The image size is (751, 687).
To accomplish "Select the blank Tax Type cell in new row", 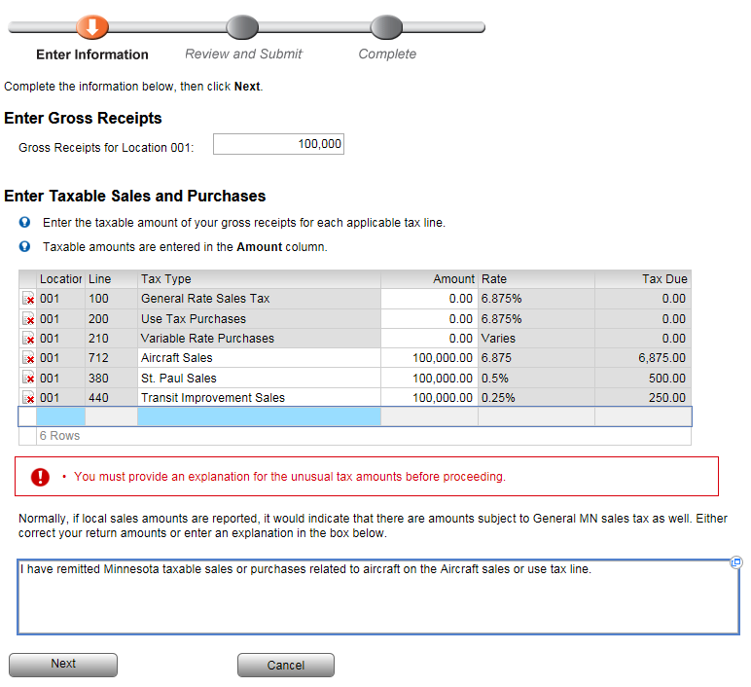I will tap(258, 417).
